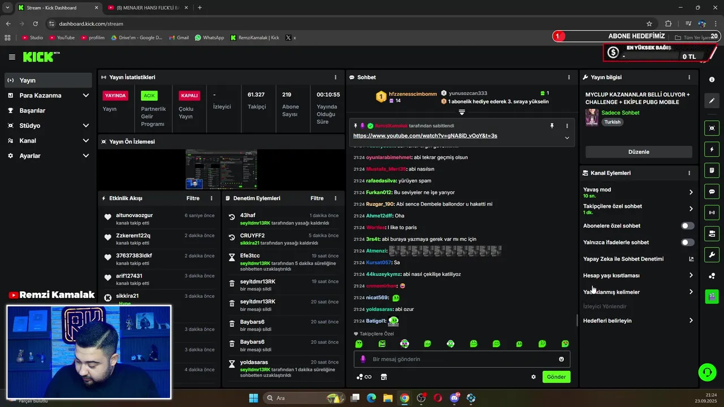Toggle the stream preview widget icon in the right sidebar
This screenshot has width=724, height=407.
tap(712, 128)
